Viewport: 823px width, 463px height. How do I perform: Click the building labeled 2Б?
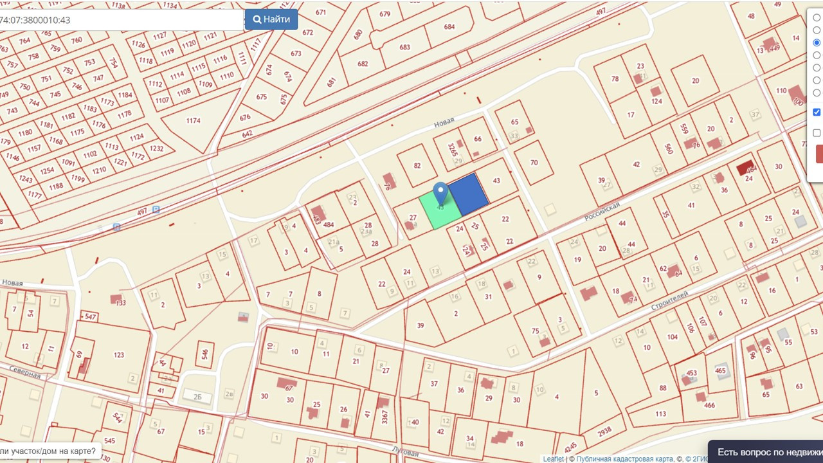coord(197,397)
